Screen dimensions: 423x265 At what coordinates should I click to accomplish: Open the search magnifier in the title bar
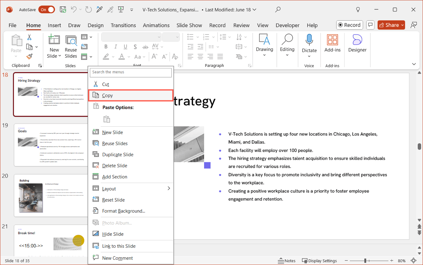(x=278, y=10)
